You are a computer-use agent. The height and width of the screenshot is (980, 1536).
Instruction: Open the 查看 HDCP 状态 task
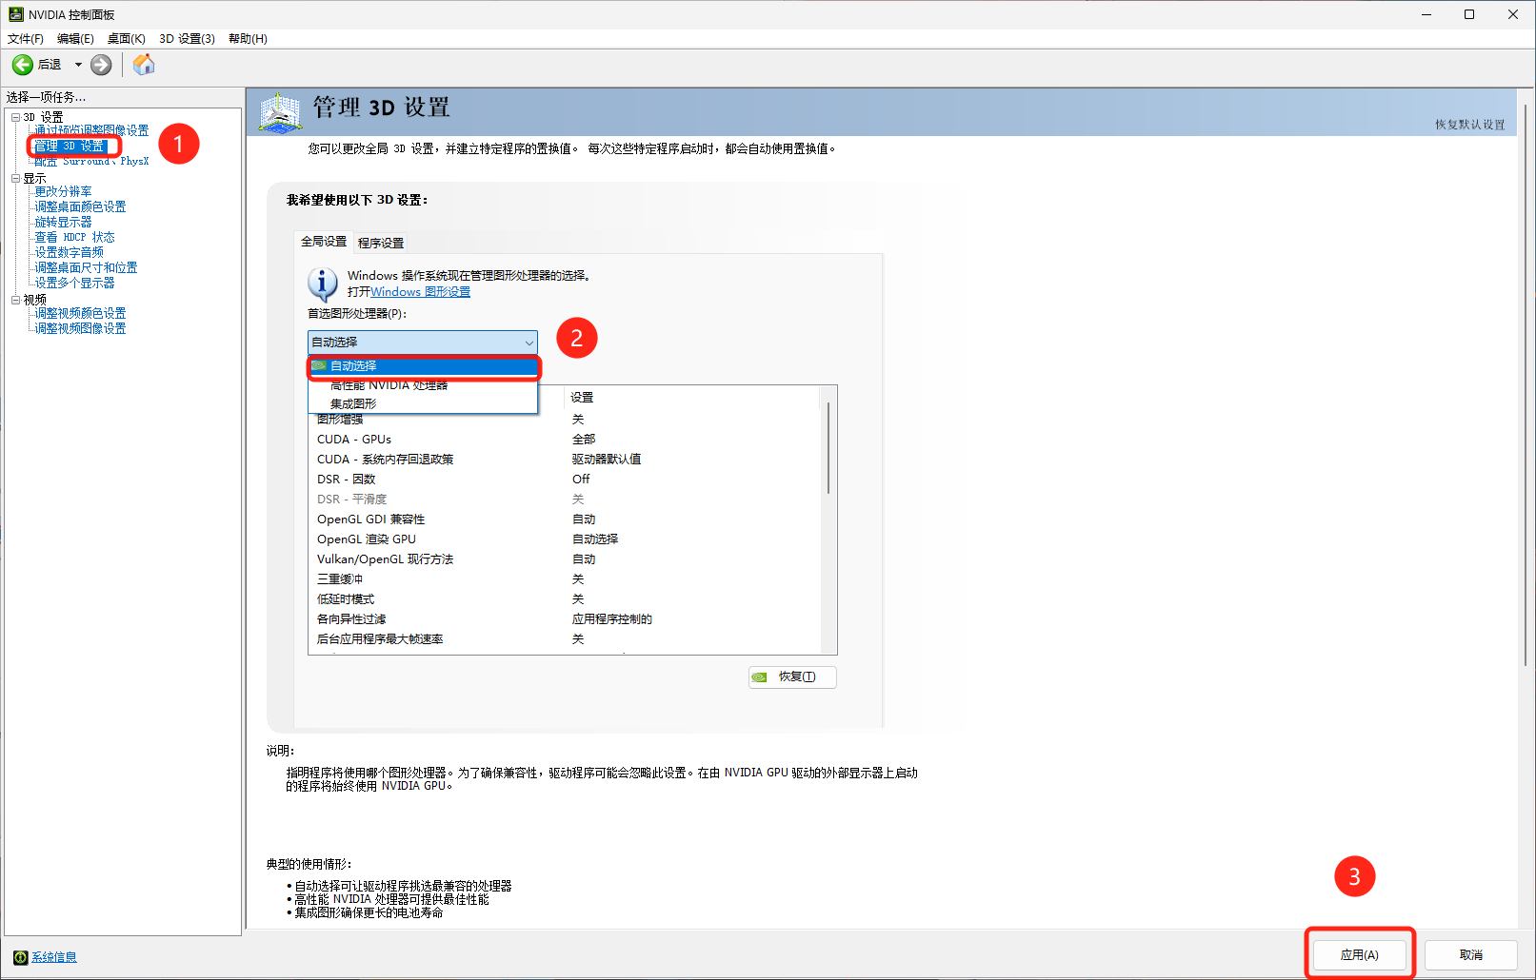[x=74, y=237]
